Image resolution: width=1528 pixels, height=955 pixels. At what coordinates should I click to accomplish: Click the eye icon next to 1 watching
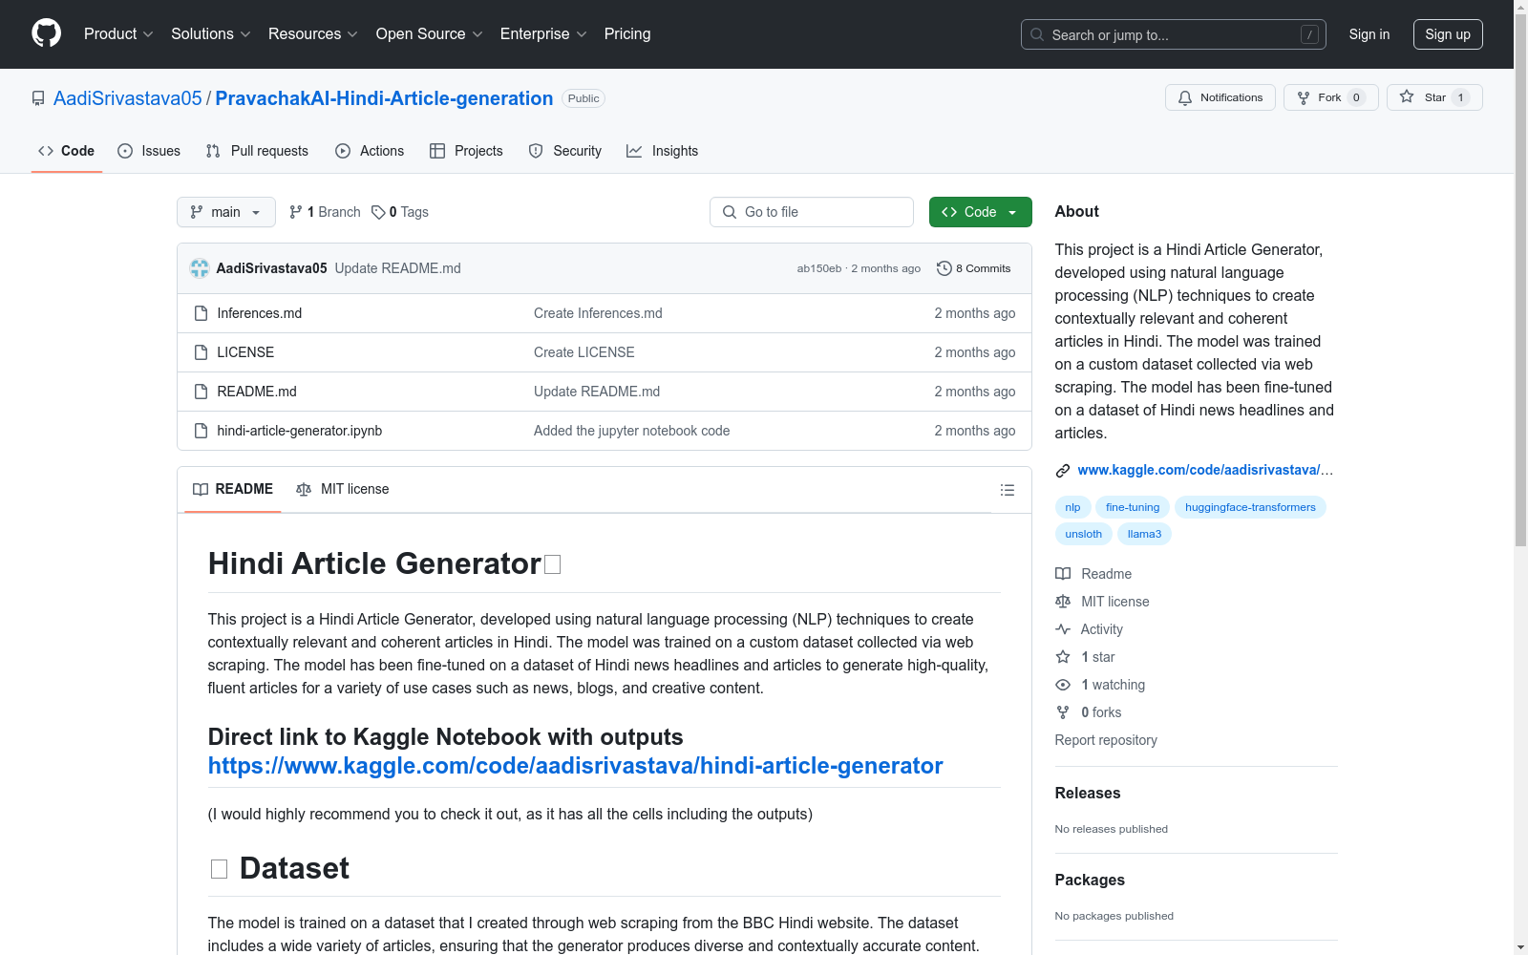coord(1063,685)
